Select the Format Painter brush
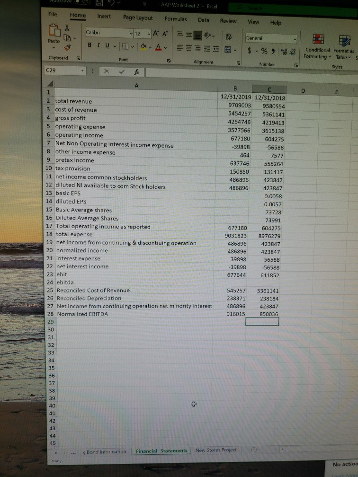Image resolution: width=358 pixels, height=477 pixels. (x=67, y=47)
